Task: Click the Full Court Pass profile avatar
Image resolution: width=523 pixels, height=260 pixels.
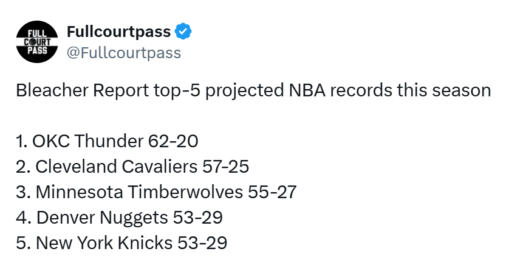Action: pos(36,42)
